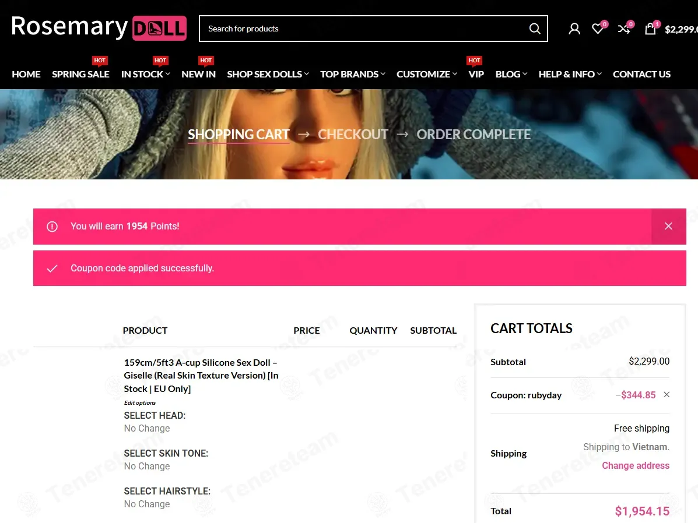The height and width of the screenshot is (523, 698).
Task: Go to the HOME menu item
Action: (26, 75)
